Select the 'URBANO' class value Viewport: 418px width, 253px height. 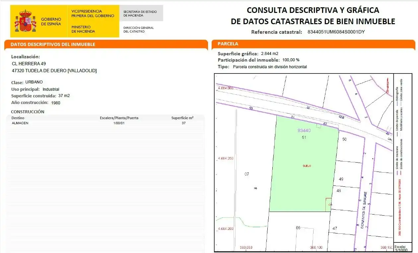coord(34,82)
